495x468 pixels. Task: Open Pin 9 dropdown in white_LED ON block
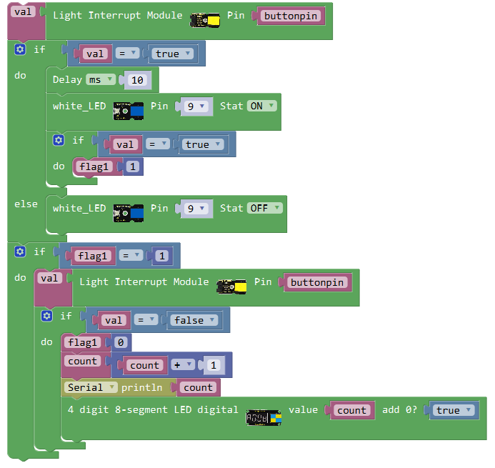point(196,106)
